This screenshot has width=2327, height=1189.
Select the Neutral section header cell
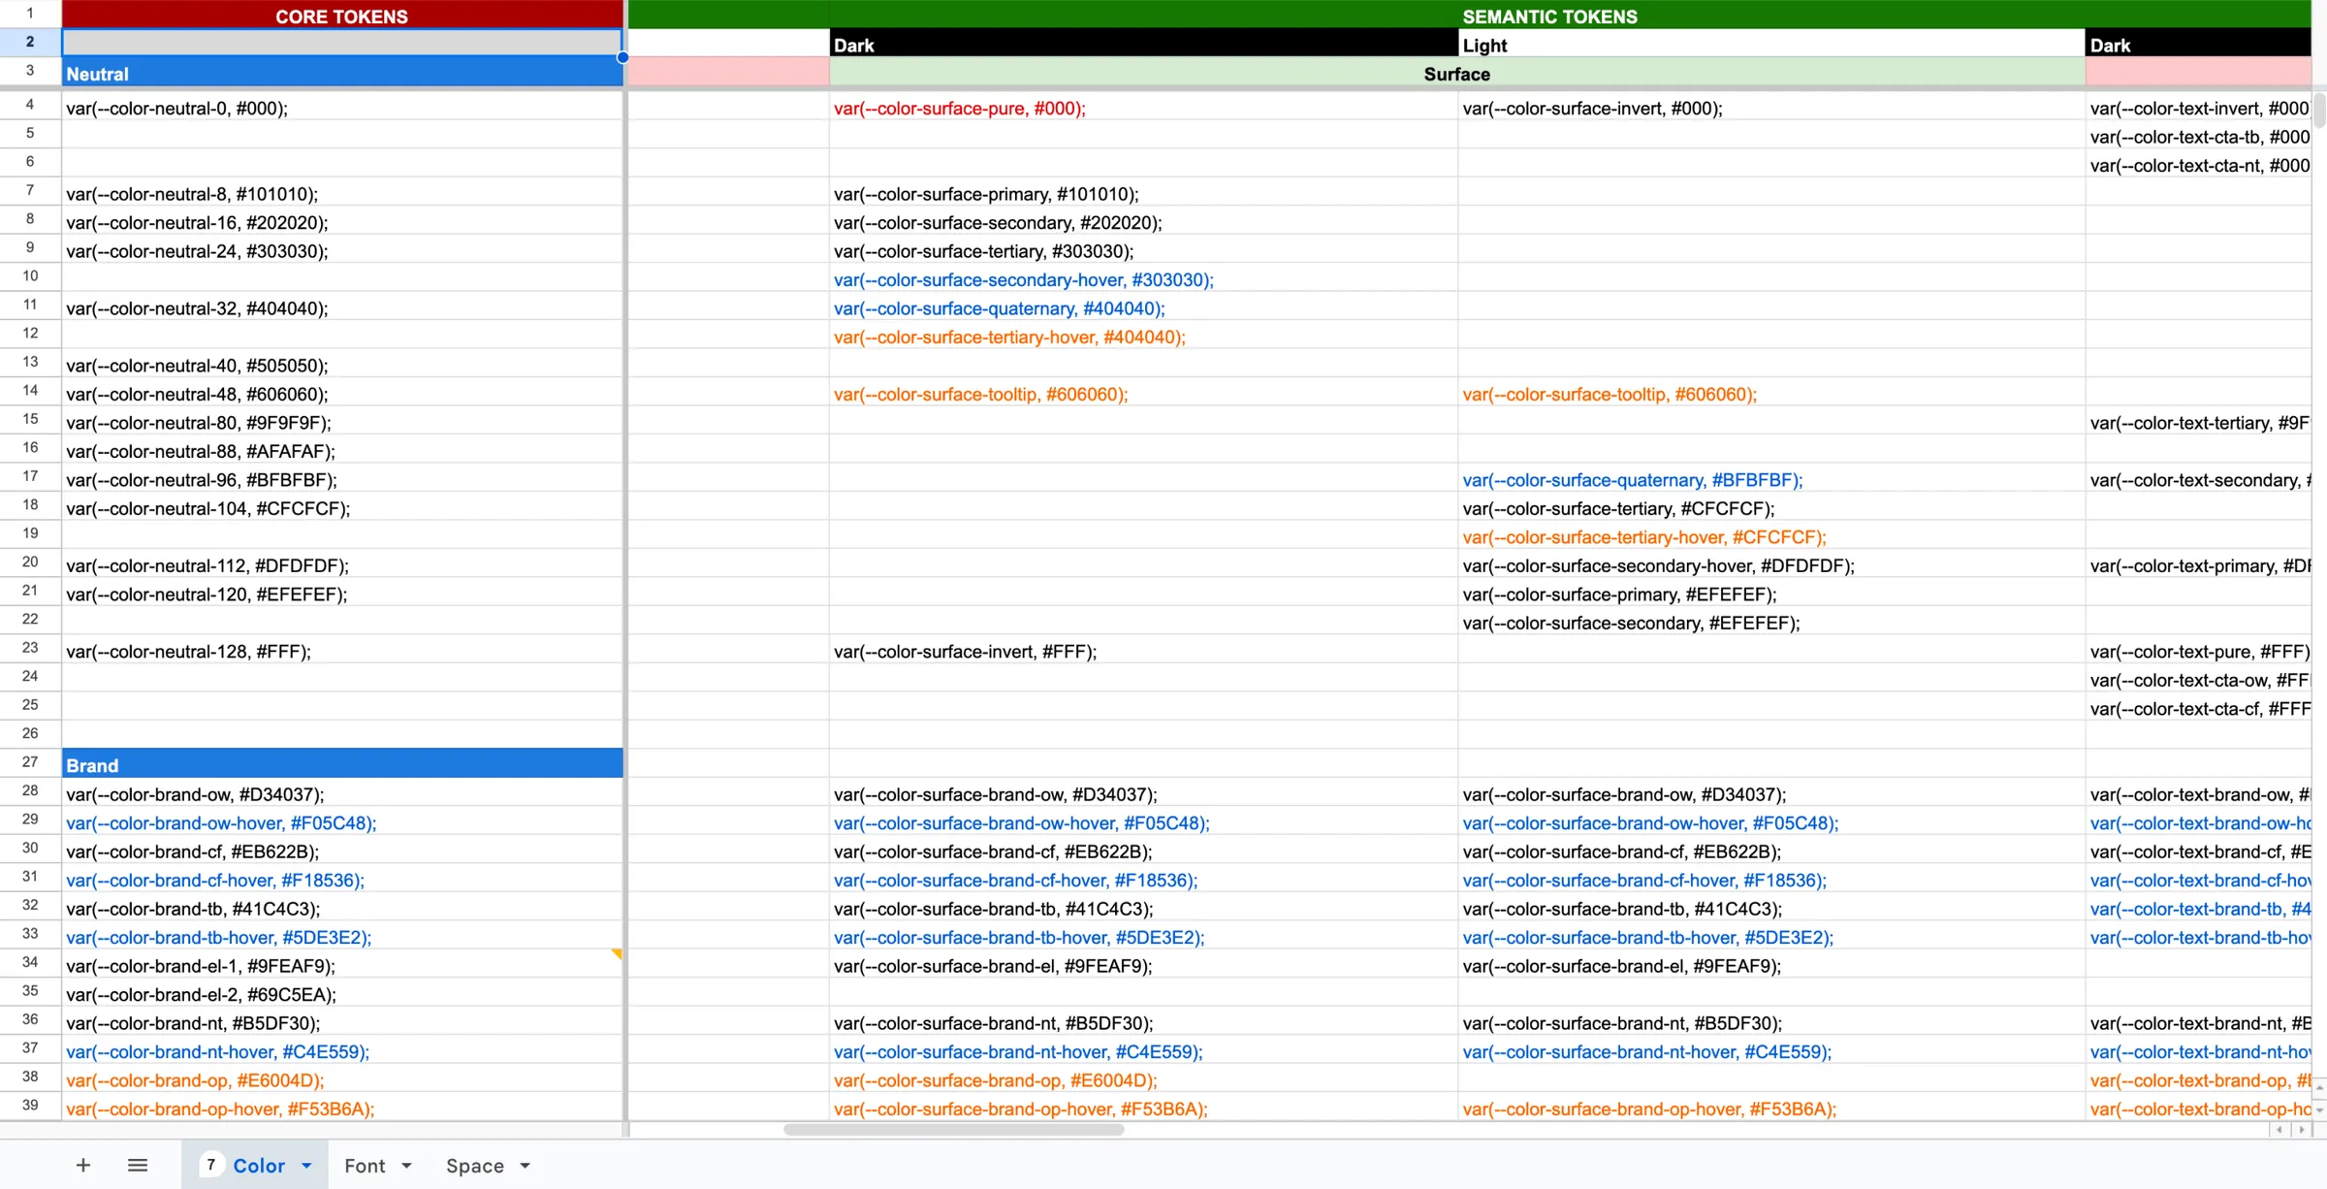point(342,74)
